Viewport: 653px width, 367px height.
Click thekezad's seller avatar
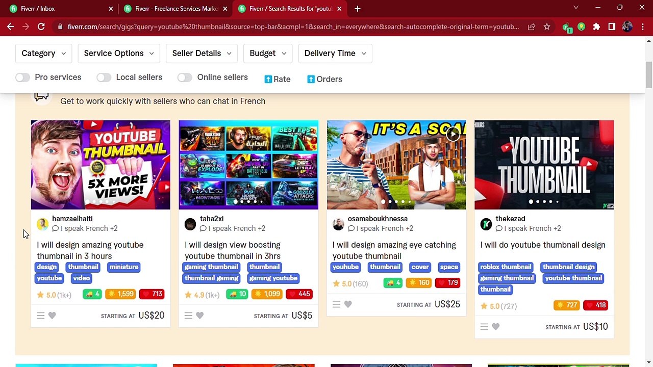(486, 224)
